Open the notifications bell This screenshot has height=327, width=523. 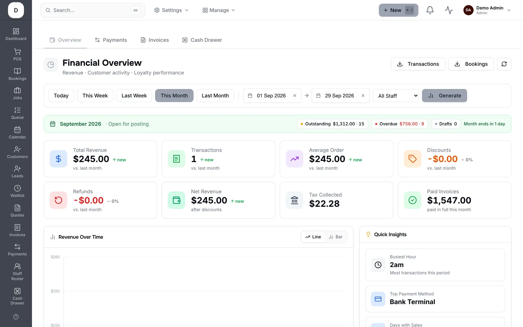click(x=430, y=10)
